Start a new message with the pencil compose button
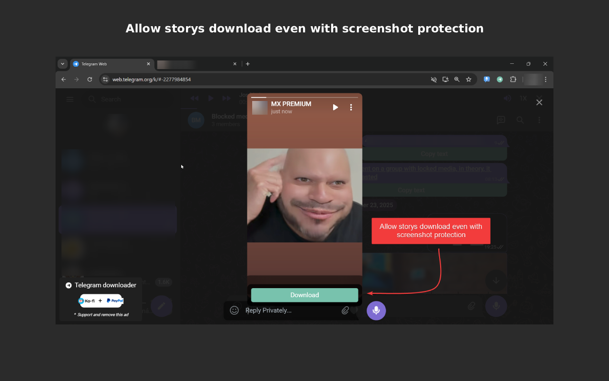Image resolution: width=609 pixels, height=381 pixels. [x=162, y=306]
